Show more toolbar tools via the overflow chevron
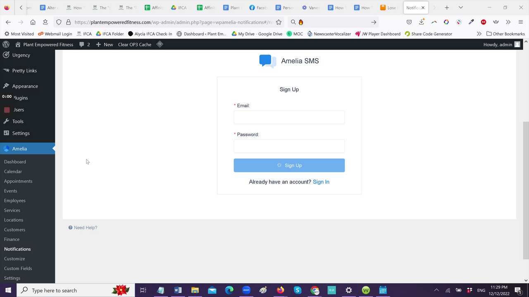This screenshot has width=529, height=297. [x=508, y=22]
